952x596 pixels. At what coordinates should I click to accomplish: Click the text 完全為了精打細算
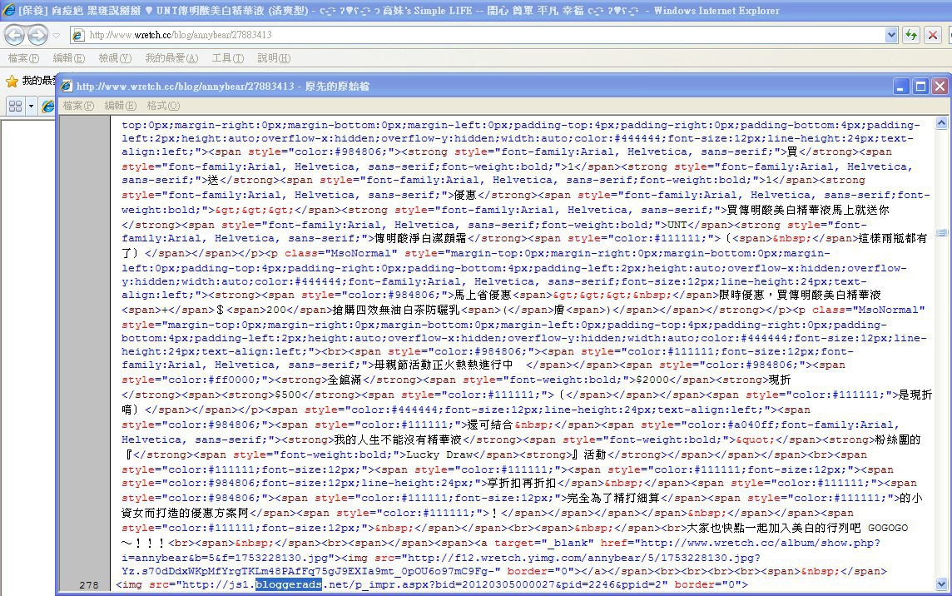pos(614,498)
